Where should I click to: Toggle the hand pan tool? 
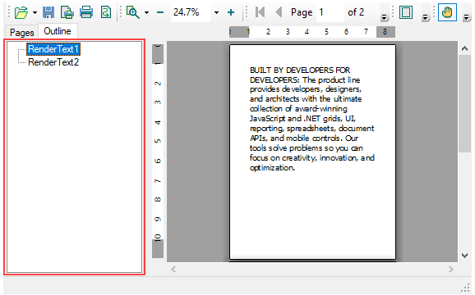pyautogui.click(x=447, y=12)
